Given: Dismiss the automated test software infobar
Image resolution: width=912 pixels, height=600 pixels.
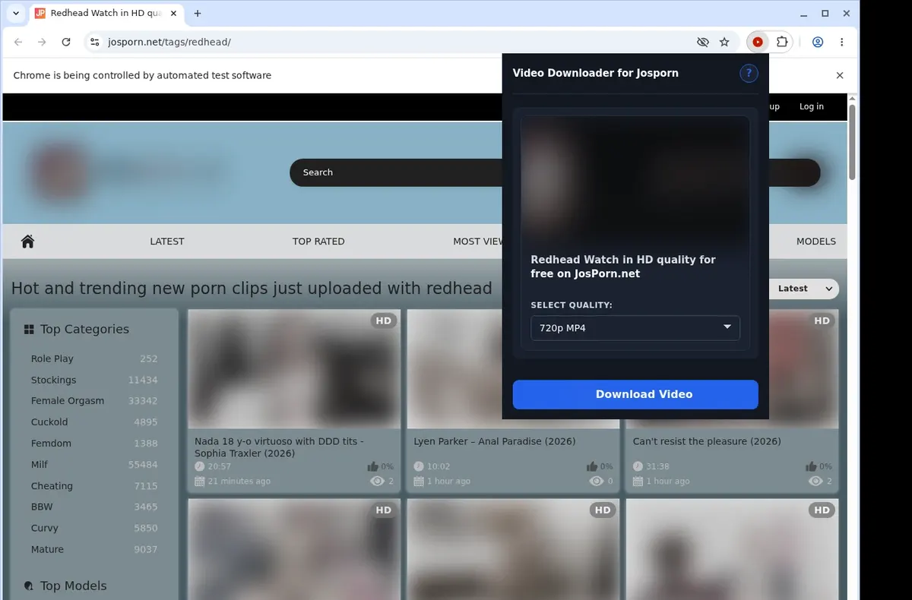Looking at the screenshot, I should 840,75.
